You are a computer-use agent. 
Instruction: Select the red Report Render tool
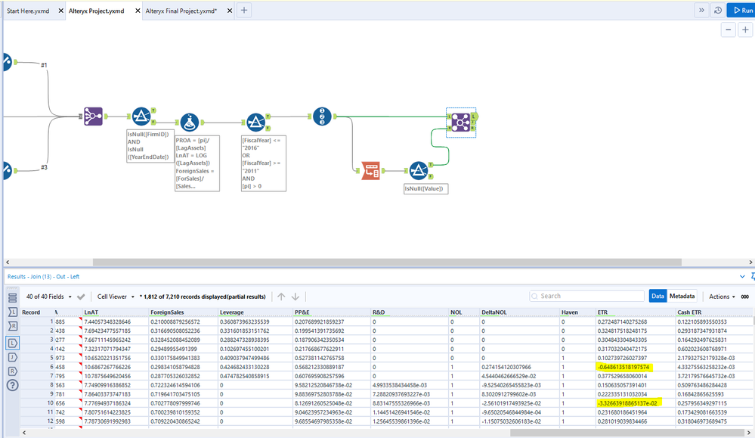372,169
